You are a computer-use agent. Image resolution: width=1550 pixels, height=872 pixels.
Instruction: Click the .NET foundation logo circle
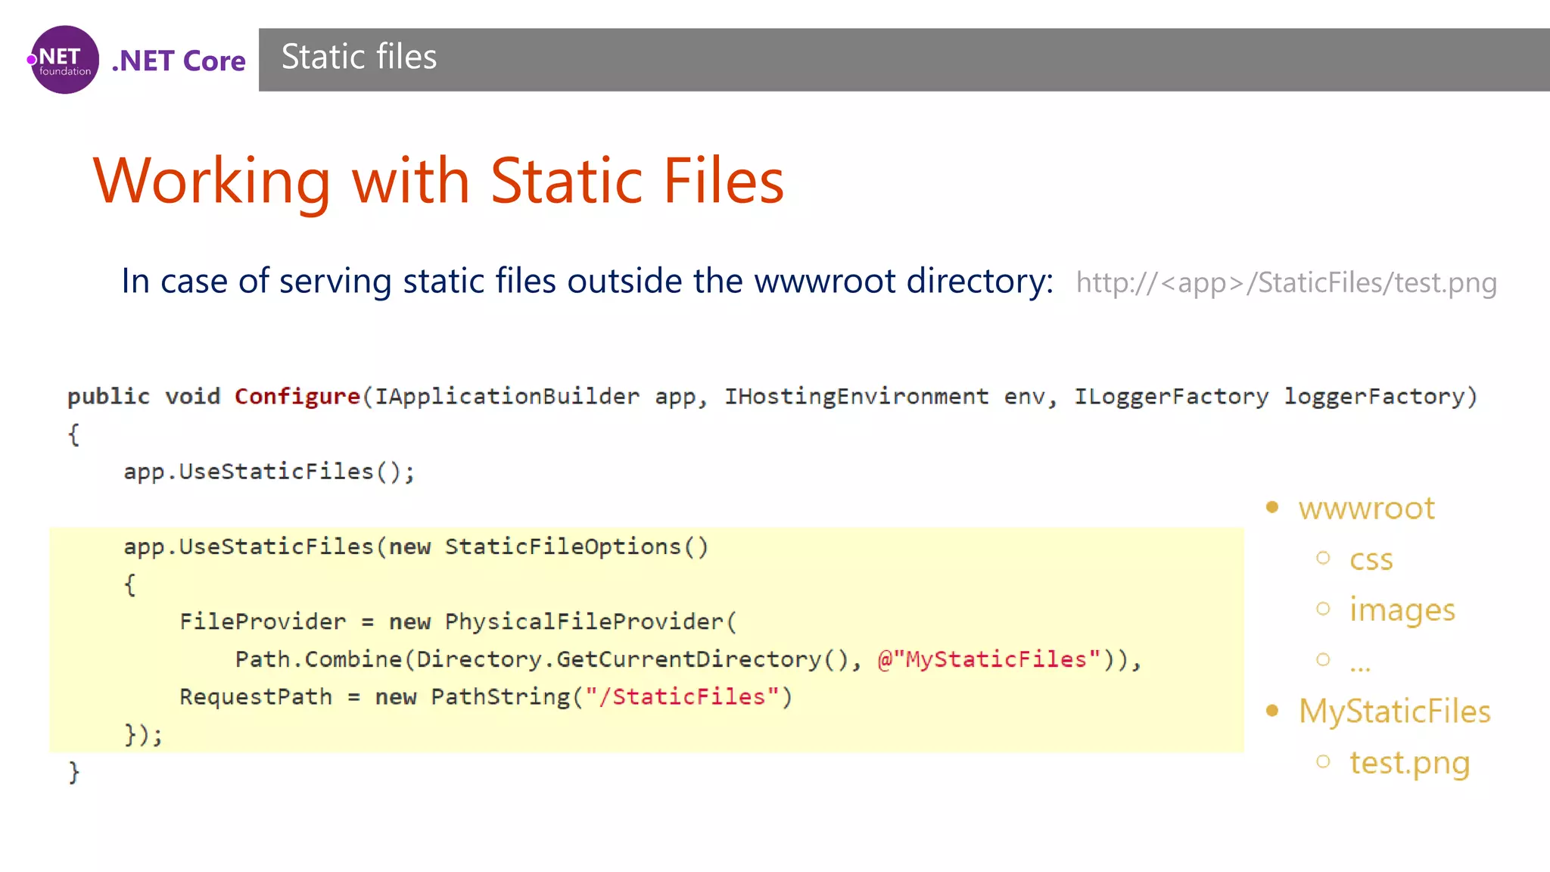[x=64, y=60]
